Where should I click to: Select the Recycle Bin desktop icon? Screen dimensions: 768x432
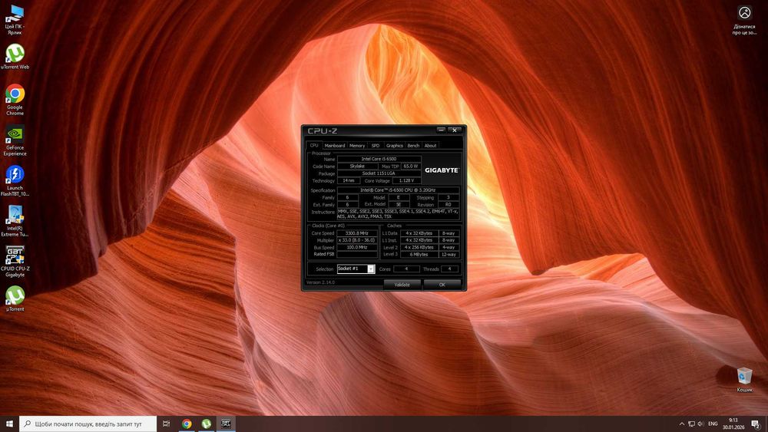(744, 376)
